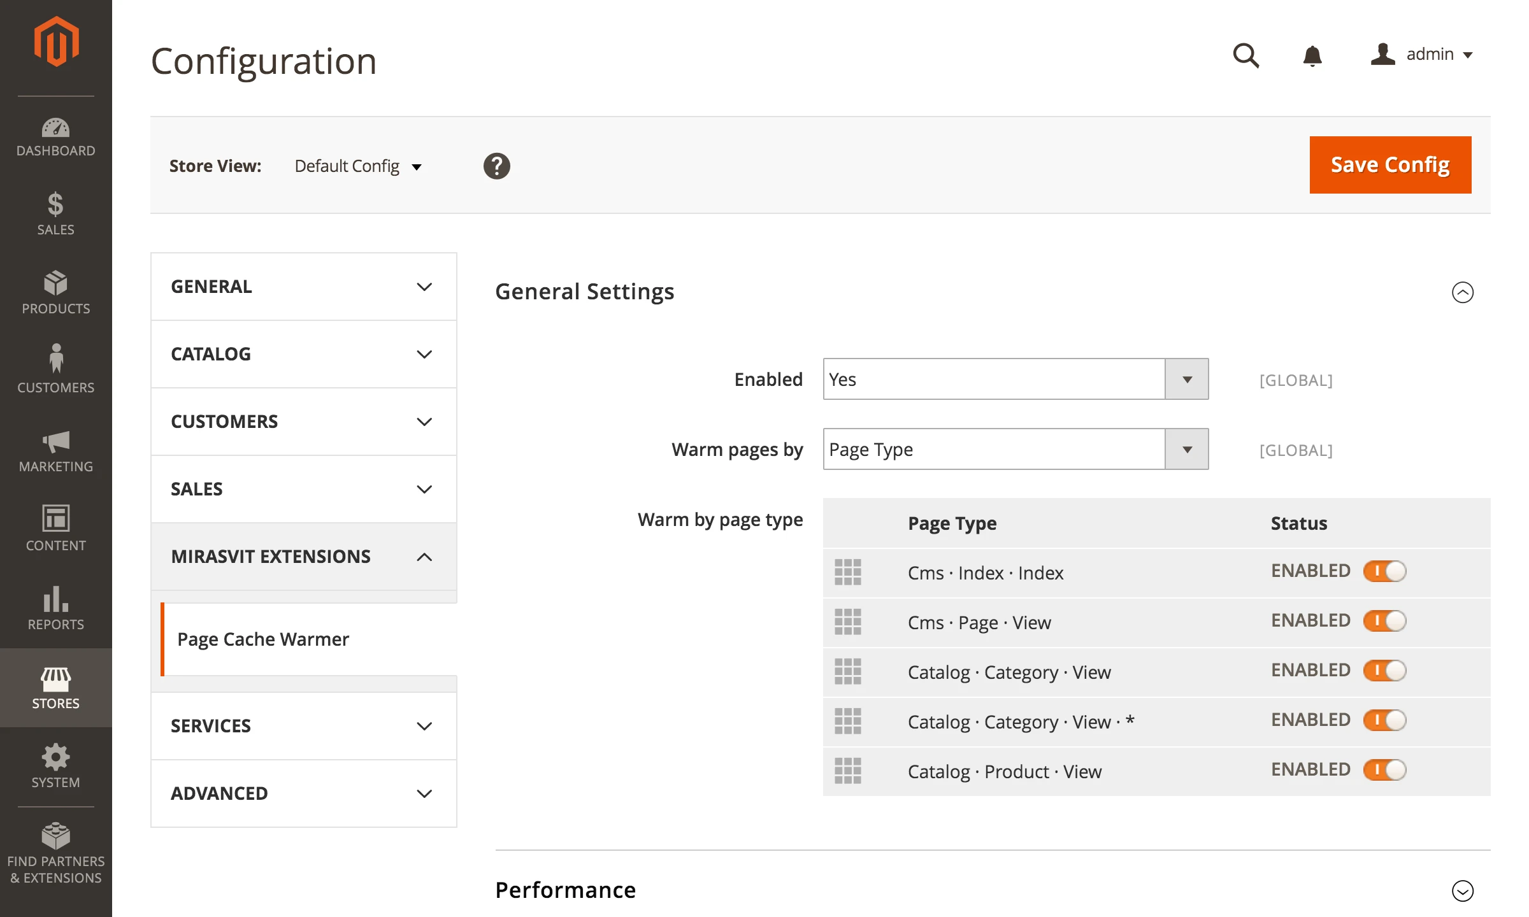Screen dimensions: 1529x917
Task: Open the Warm pages by dropdown
Action: 1186,449
